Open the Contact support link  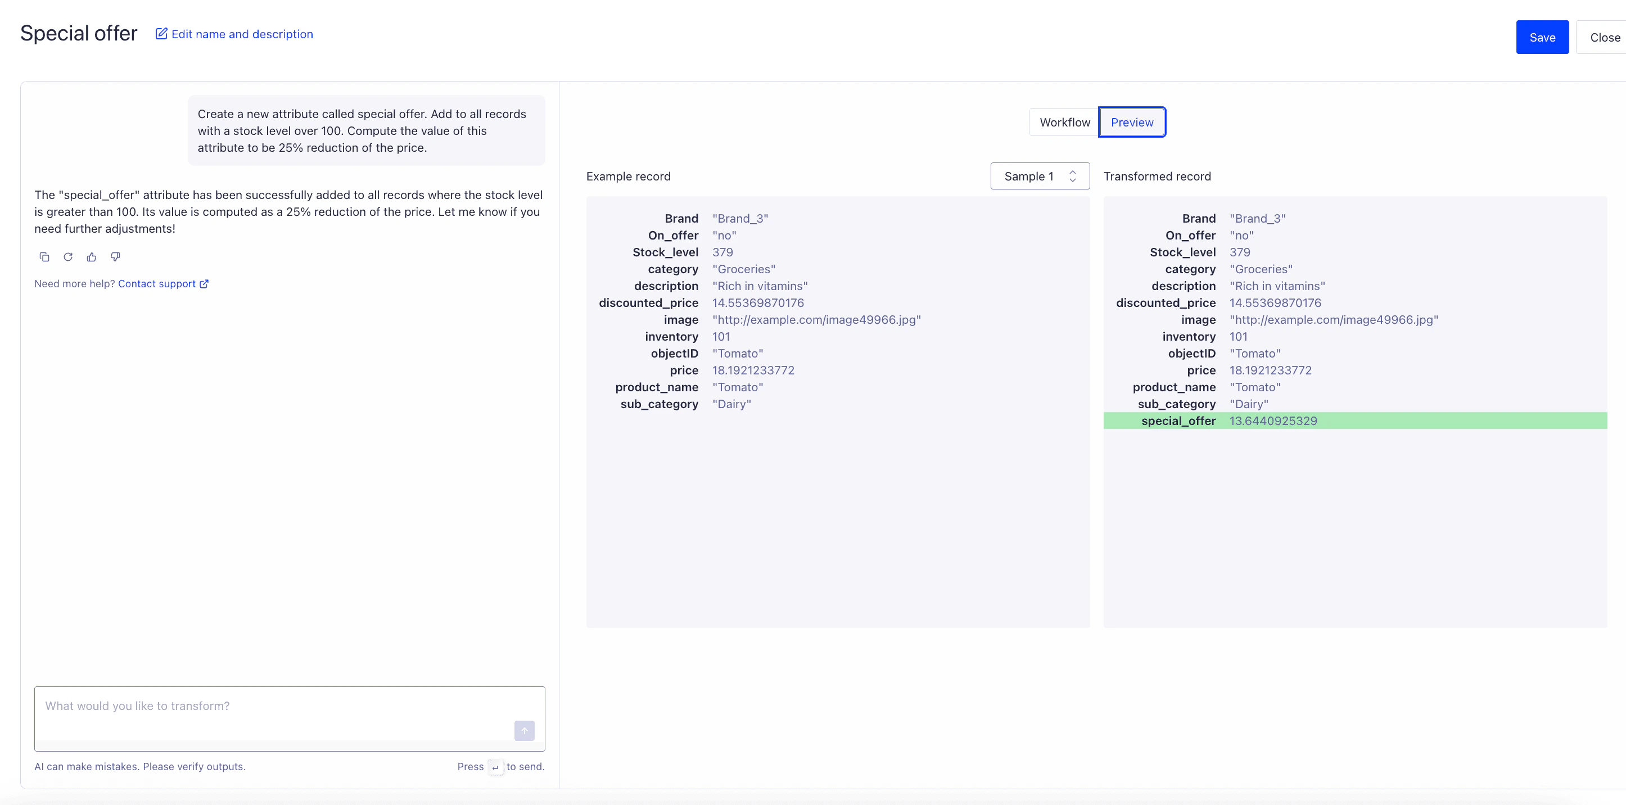[156, 284]
